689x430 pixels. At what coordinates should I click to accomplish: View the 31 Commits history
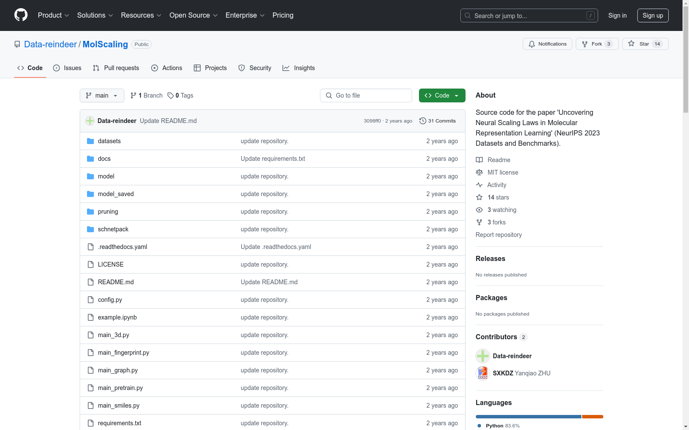[x=438, y=121]
